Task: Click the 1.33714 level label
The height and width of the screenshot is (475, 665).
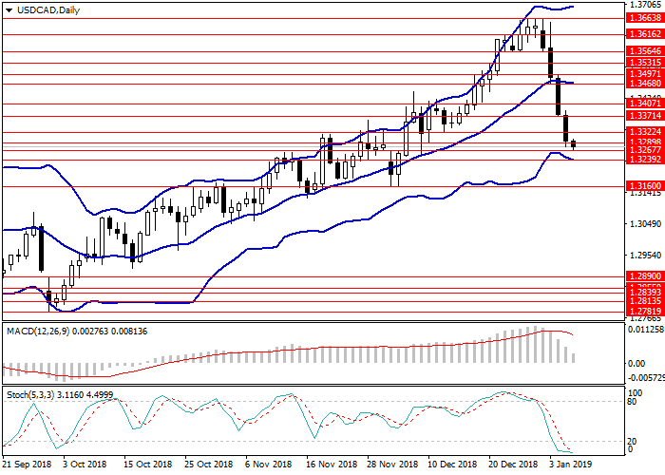Action: [x=645, y=115]
